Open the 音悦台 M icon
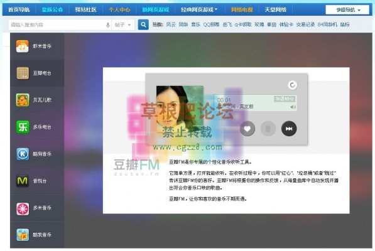Viewport: 375px width, 251px height. pyautogui.click(x=23, y=181)
